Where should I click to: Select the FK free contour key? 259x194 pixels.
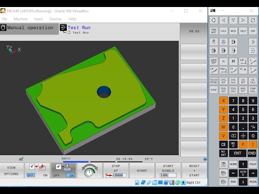(x=223, y=61)
